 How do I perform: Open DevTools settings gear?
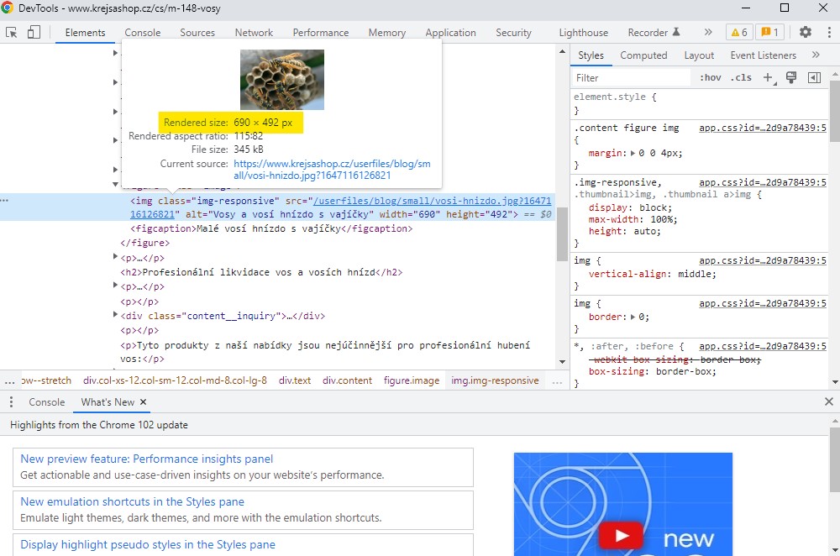(806, 33)
